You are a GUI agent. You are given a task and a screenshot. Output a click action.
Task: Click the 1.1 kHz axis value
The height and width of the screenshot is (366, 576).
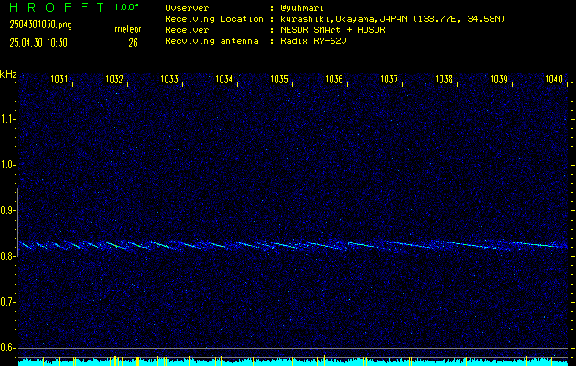(6, 119)
